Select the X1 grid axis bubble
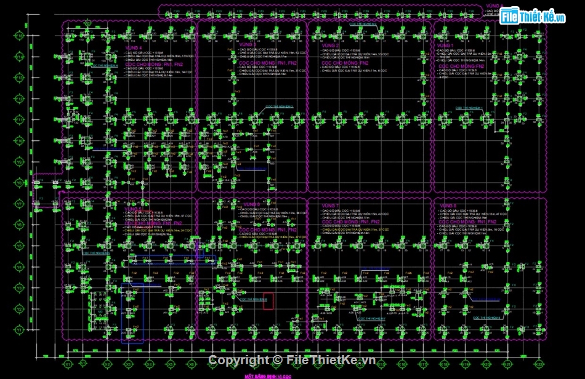This screenshot has width=585, height=379. (x=68, y=364)
